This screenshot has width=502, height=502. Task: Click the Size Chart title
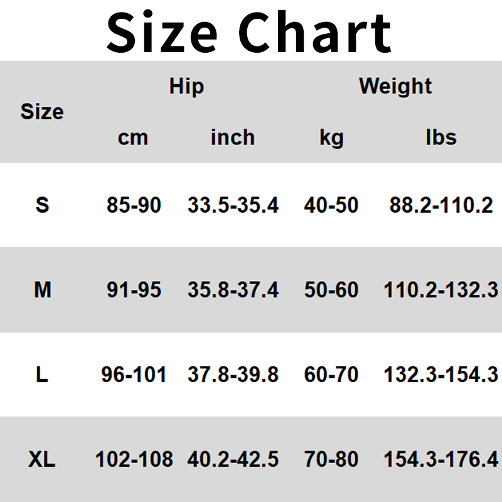(x=250, y=31)
